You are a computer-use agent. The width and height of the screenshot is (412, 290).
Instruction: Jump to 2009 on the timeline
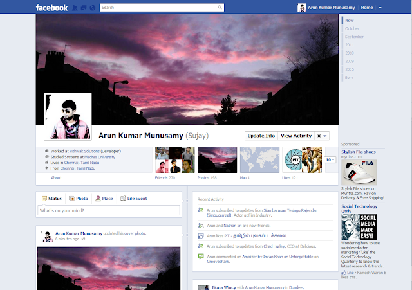point(350,61)
